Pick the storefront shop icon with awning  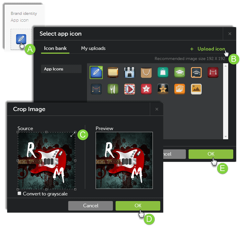click(x=129, y=72)
